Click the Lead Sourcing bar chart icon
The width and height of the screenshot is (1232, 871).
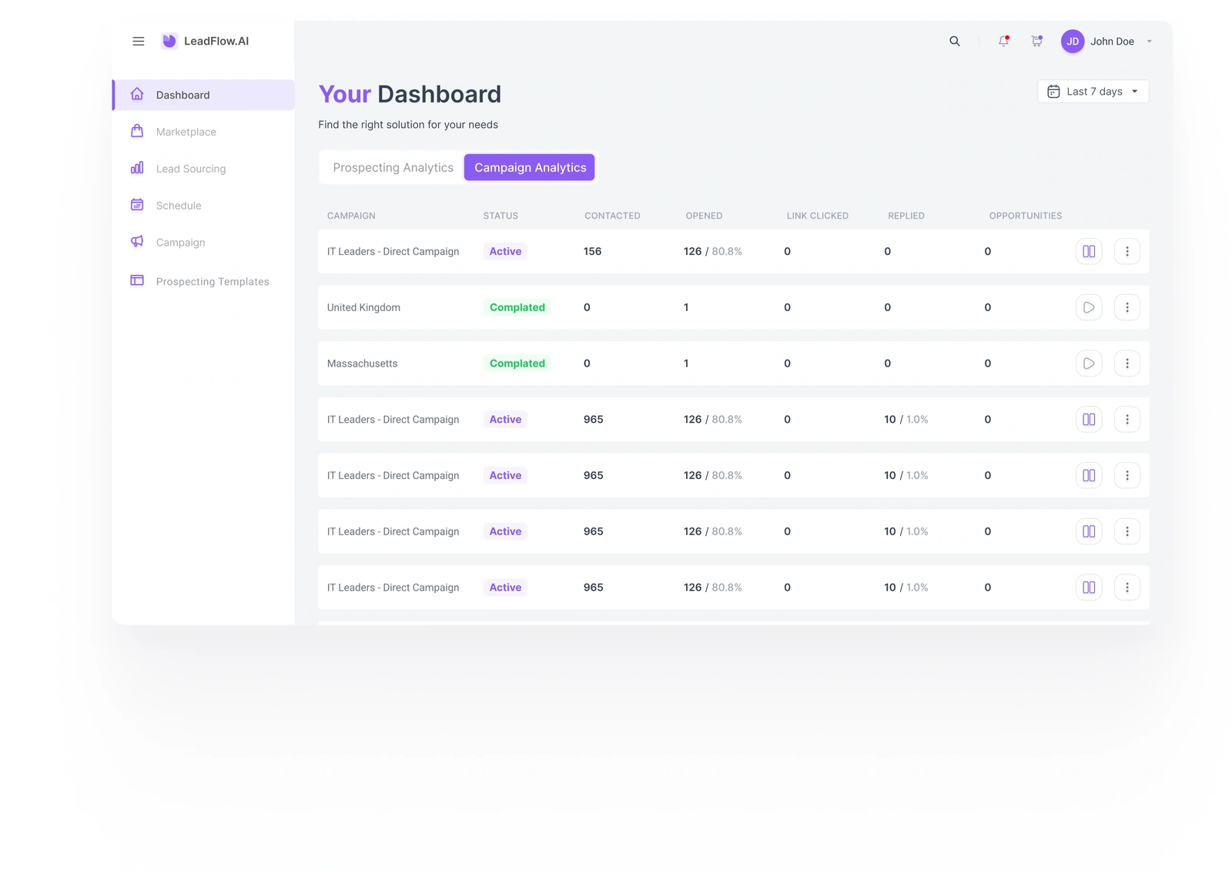[137, 168]
